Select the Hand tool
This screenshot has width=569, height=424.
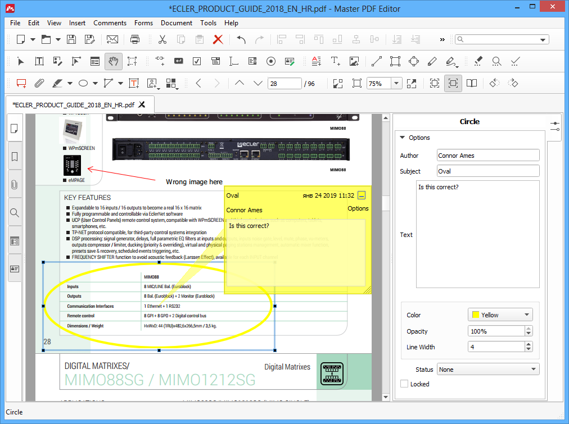(x=114, y=61)
